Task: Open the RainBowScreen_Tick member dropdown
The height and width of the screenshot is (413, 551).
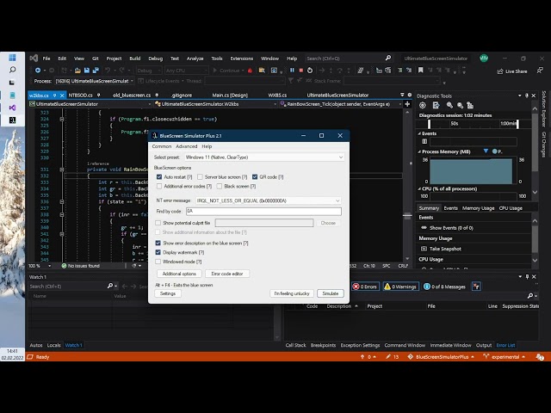Action: pyautogui.click(x=341, y=104)
